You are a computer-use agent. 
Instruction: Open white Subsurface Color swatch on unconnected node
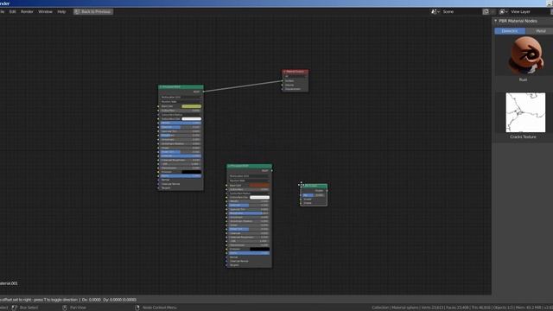pos(259,198)
